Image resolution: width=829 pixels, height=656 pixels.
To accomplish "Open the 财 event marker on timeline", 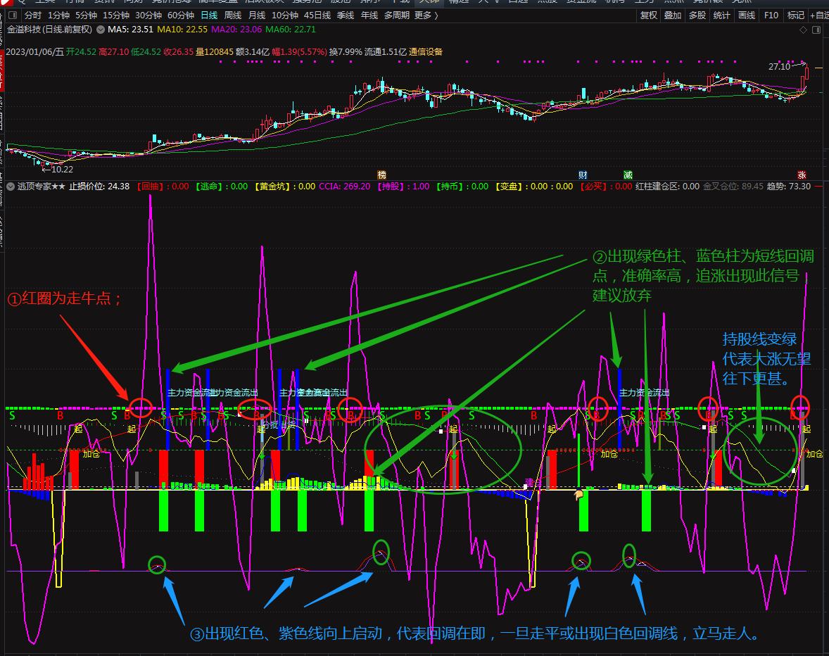I will [583, 175].
